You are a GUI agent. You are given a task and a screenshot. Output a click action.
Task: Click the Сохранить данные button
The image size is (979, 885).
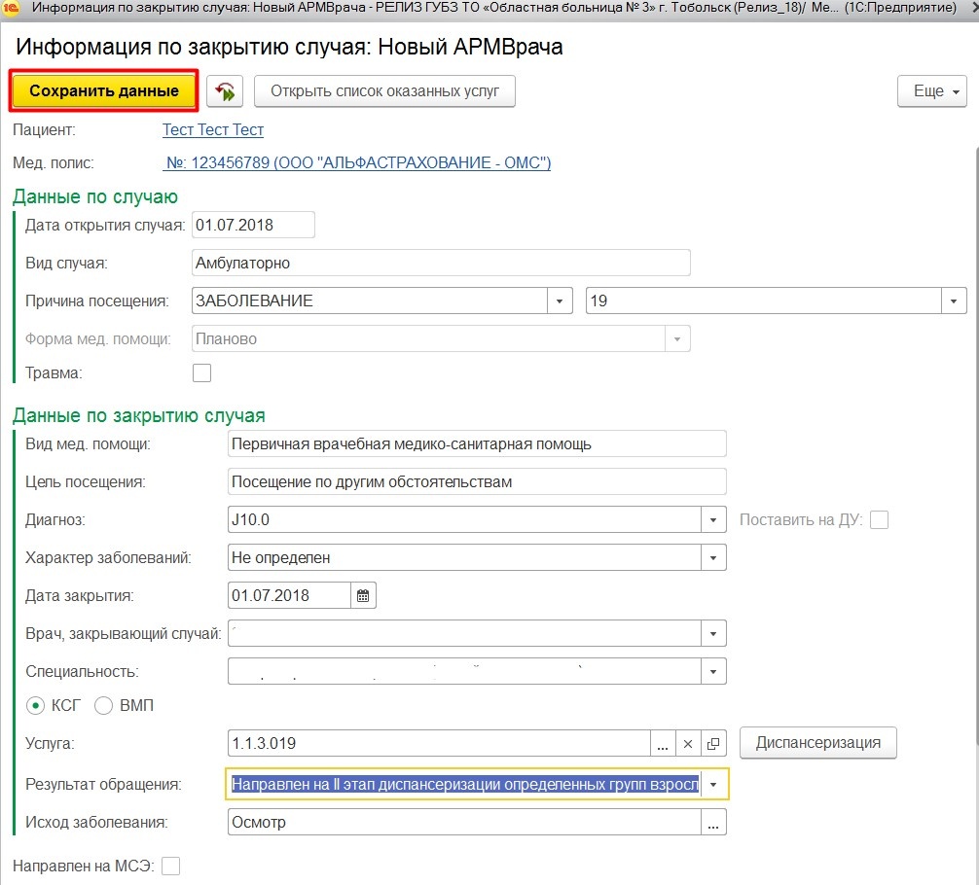click(x=104, y=91)
